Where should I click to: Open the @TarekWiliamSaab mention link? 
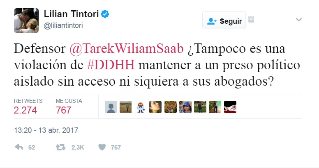pos(127,49)
